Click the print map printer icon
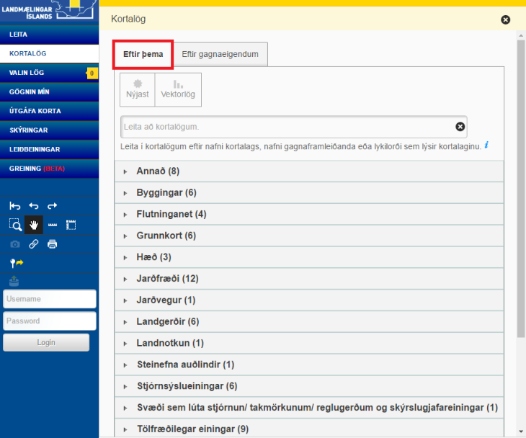Image resolution: width=526 pixels, height=438 pixels. pos(53,244)
